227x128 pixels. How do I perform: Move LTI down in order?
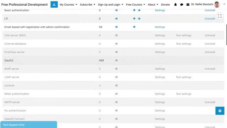(x=139, y=18)
